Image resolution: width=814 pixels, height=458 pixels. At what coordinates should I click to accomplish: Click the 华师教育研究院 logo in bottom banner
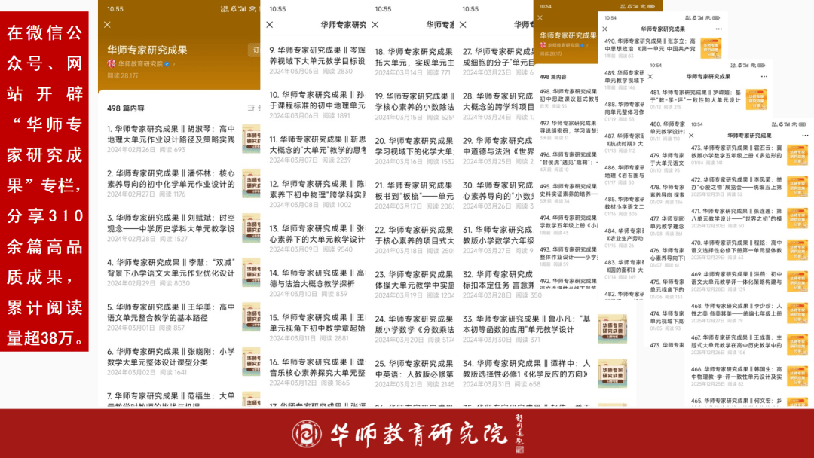tap(307, 434)
